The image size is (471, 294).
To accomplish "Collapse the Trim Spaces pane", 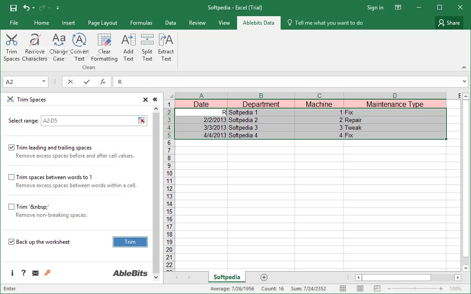I will (155, 99).
